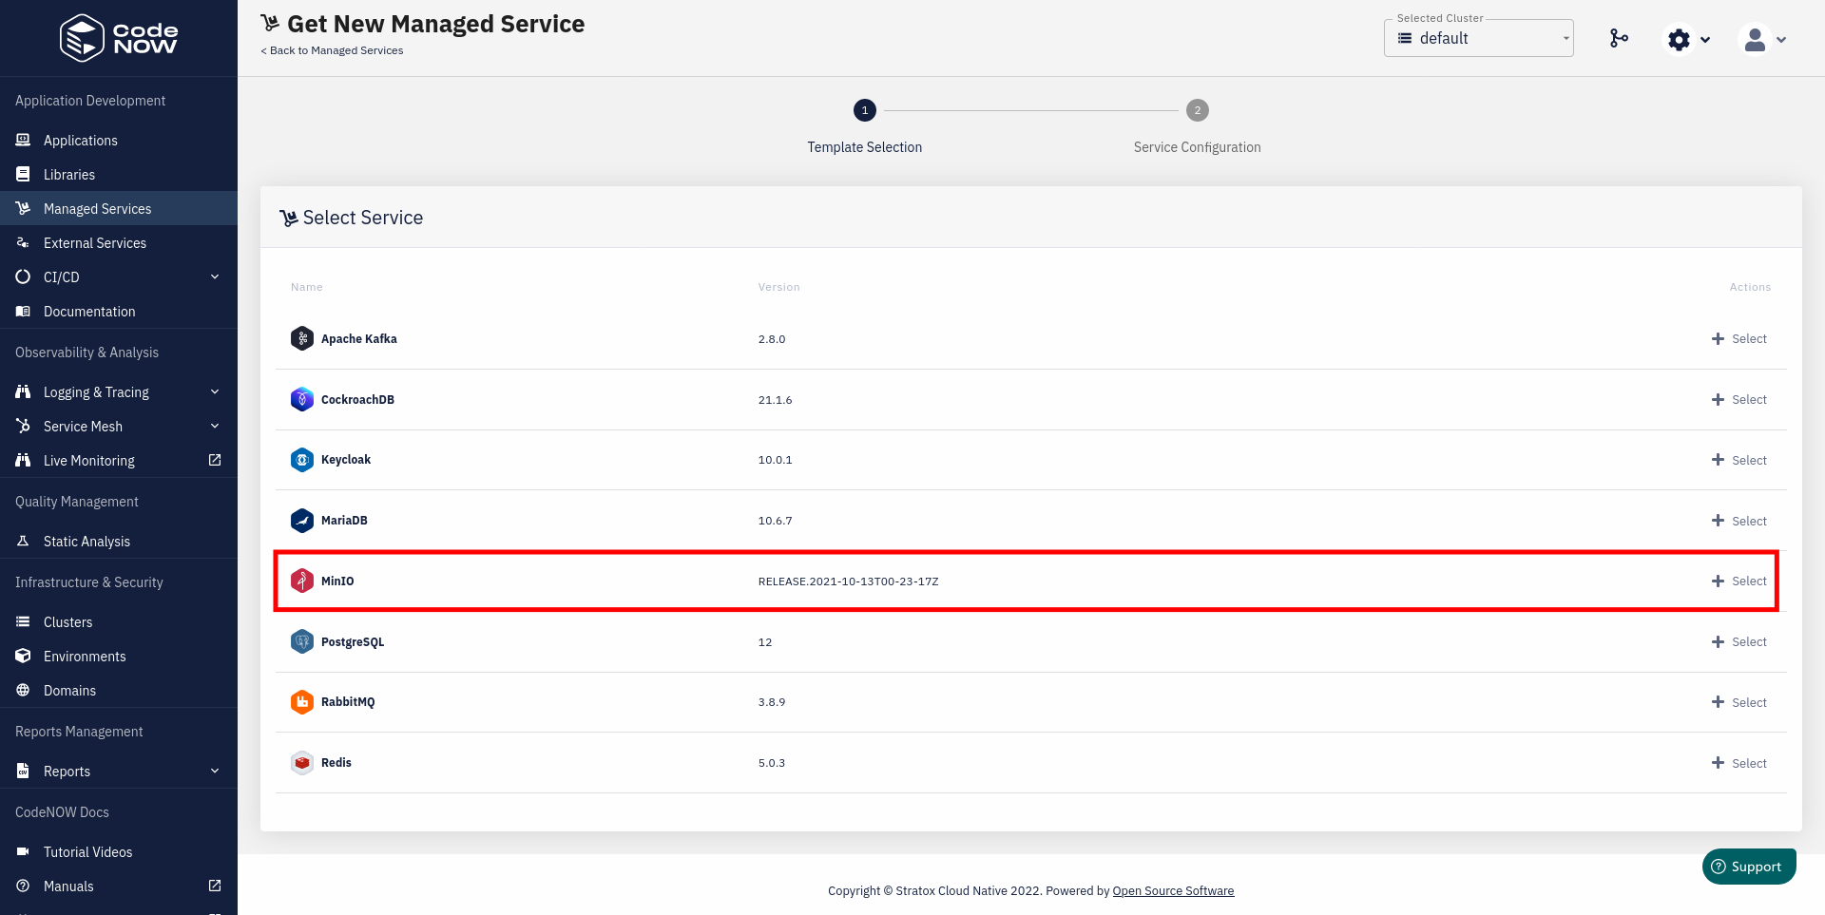
Task: Expand the Reports submenu
Action: pyautogui.click(x=215, y=771)
